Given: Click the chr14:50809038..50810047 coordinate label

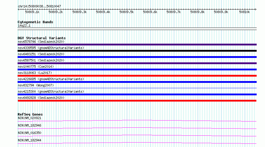Looking at the screenshot, I should [x=39, y=6].
